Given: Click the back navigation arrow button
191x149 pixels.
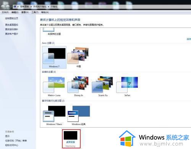Looking at the screenshot, I should pos(3,6).
